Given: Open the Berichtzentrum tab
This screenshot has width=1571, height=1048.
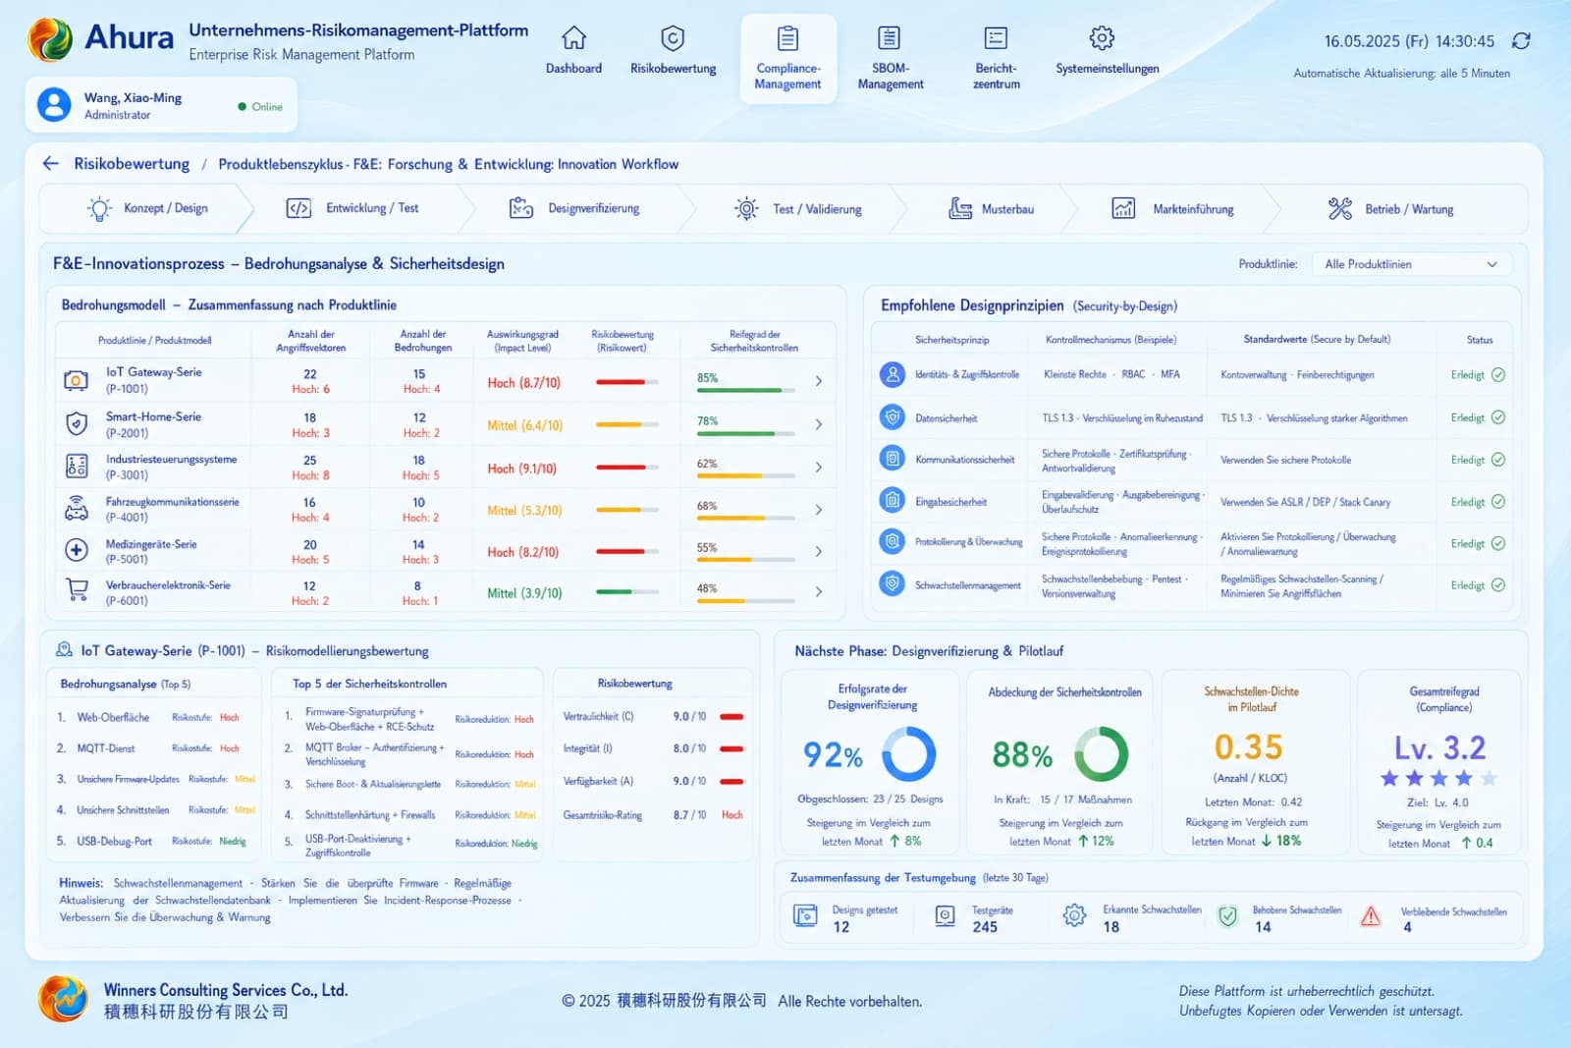Looking at the screenshot, I should coord(996,59).
